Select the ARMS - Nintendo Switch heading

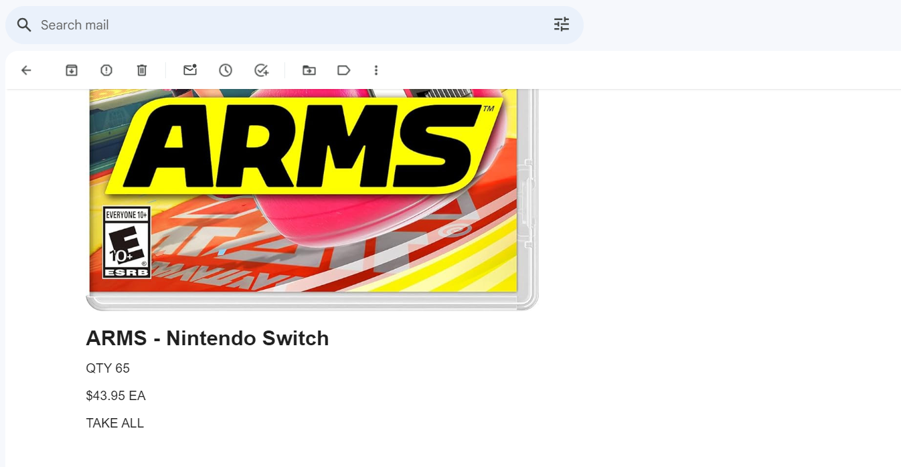click(208, 339)
